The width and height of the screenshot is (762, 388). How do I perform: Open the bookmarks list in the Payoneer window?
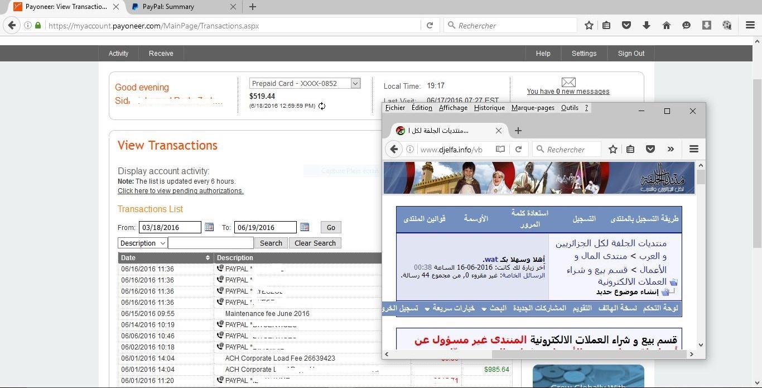(x=607, y=26)
